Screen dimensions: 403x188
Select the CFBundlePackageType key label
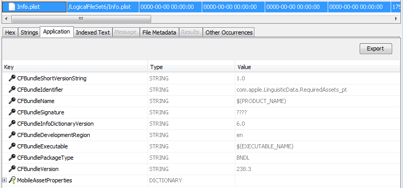[x=45, y=158]
